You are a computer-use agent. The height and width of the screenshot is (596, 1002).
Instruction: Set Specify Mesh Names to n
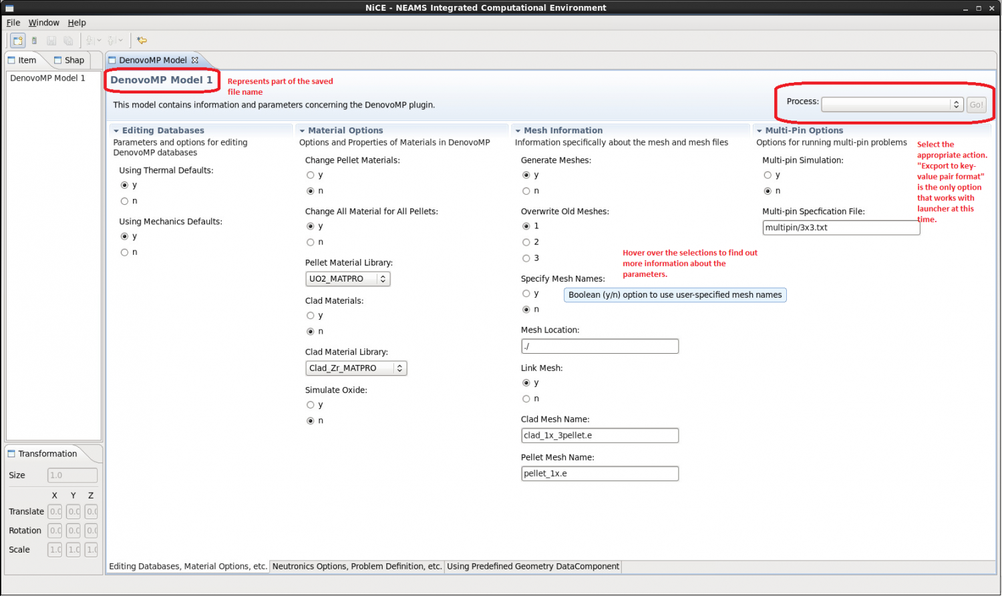[526, 310]
